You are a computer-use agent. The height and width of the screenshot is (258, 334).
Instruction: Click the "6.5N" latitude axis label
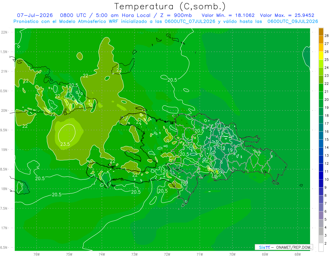coord(4,247)
